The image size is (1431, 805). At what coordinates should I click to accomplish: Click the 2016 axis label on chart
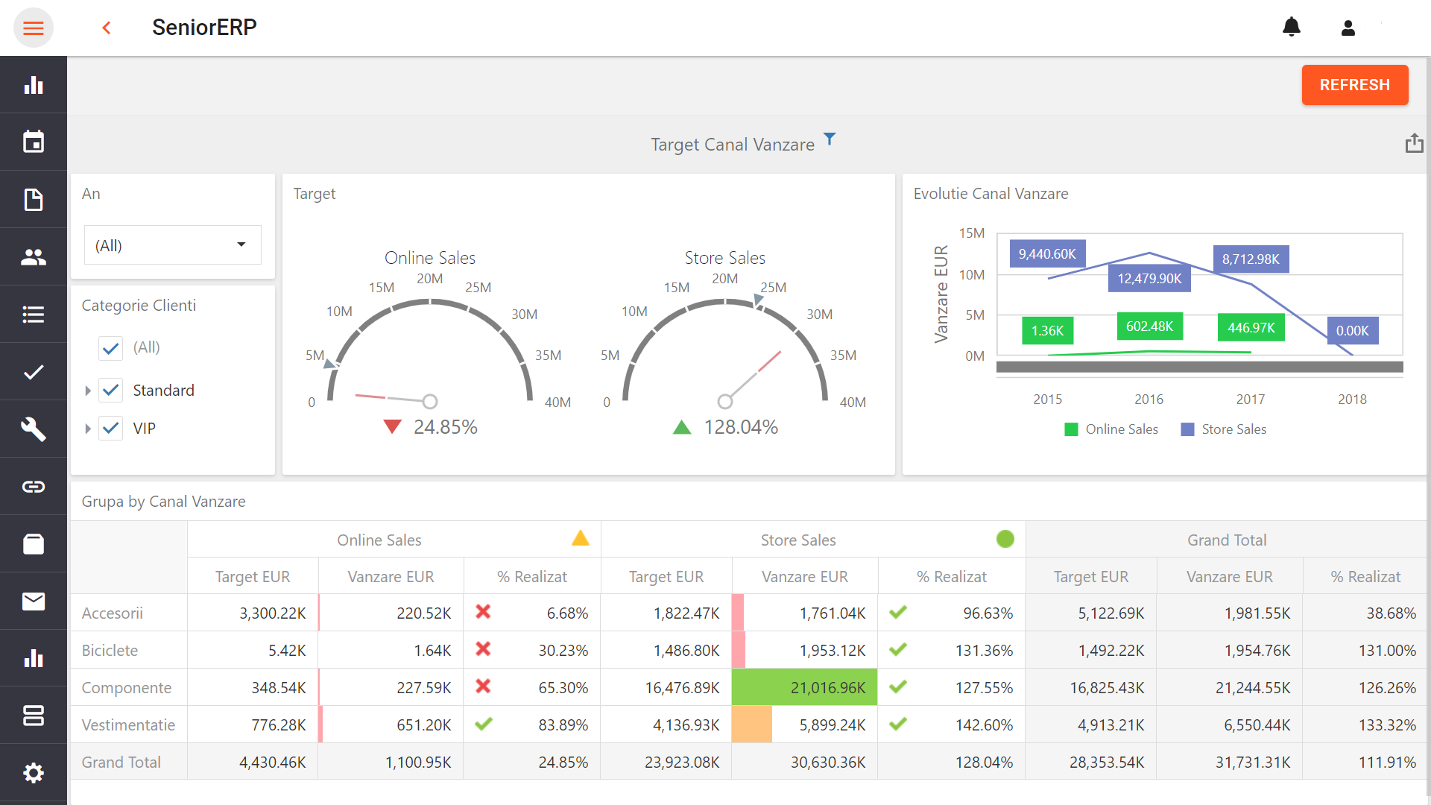tap(1149, 400)
